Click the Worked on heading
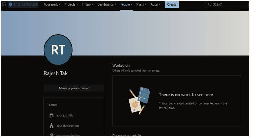This screenshot has width=254, height=140. pyautogui.click(x=121, y=66)
